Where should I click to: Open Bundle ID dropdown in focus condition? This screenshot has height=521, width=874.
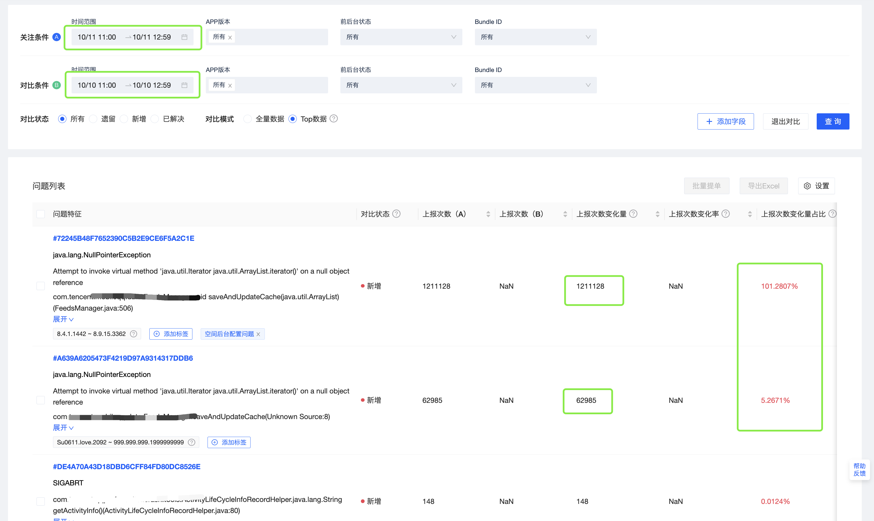[536, 37]
